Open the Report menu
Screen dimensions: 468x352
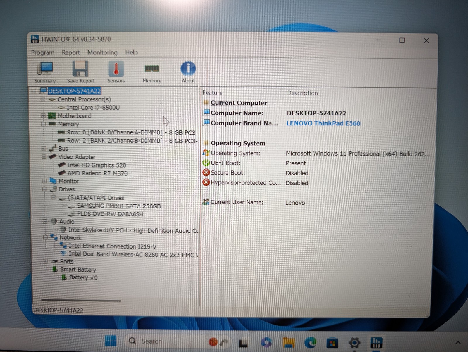[70, 53]
